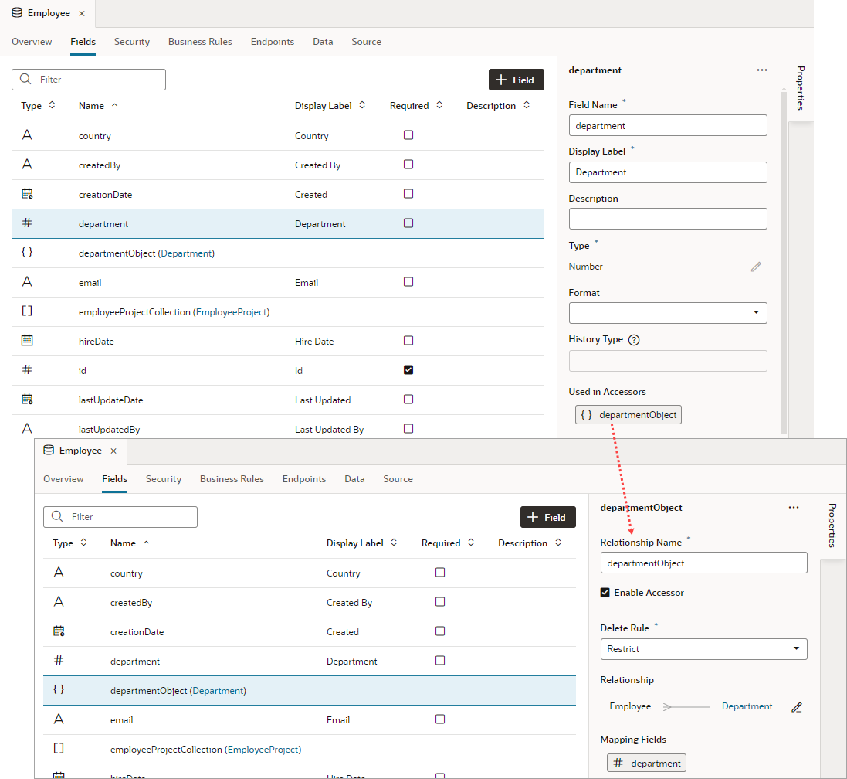Image resolution: width=847 pixels, height=779 pixels.
Task: Click the search icon in the lower Filter box
Action: 57,516
